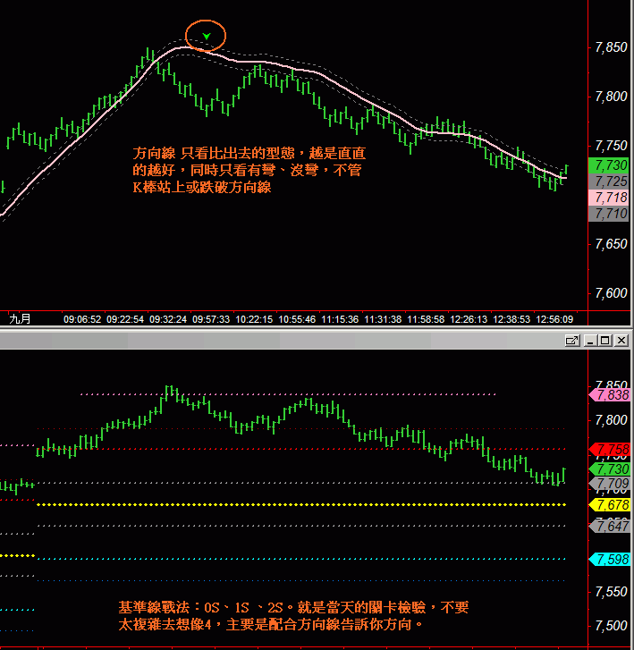Click the 7,550 price label on lower chart axis
This screenshot has height=650, width=634.
coord(611,592)
